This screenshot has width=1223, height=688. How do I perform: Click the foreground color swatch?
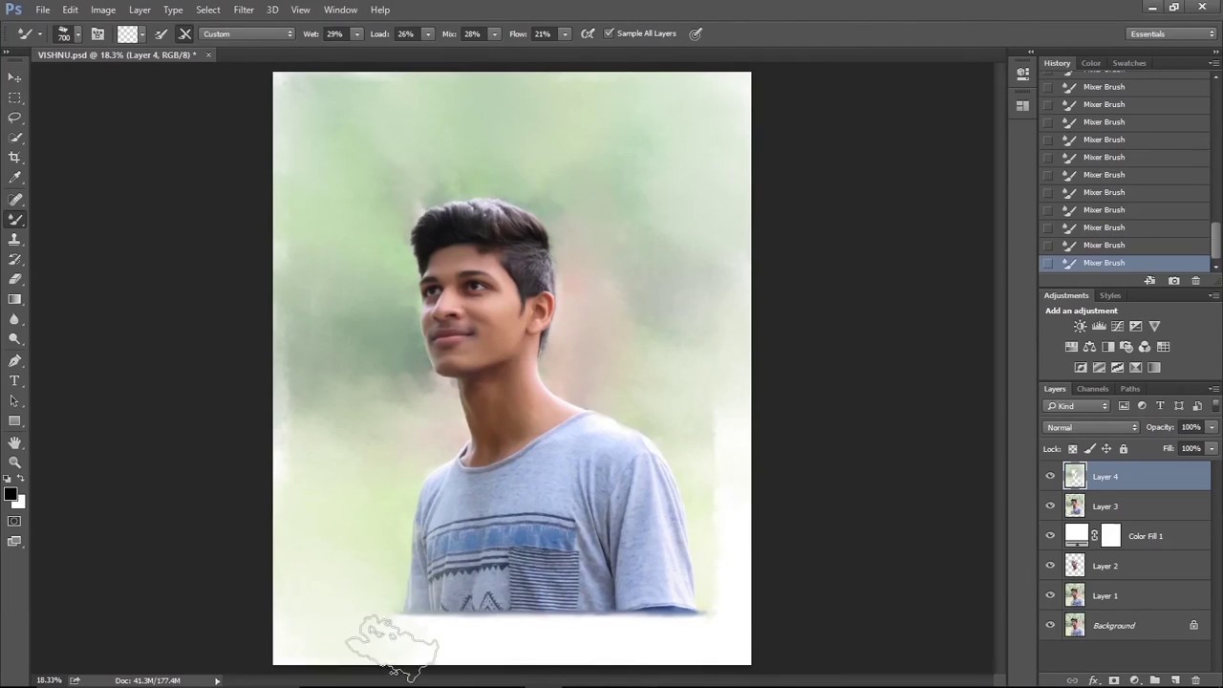(10, 494)
